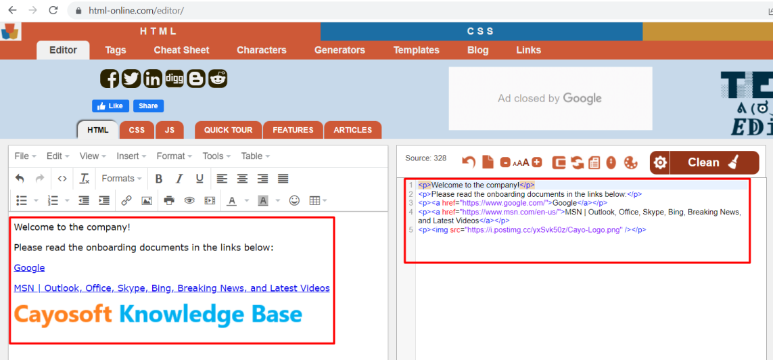
Task: Share on Digg icon
Action: (x=174, y=79)
